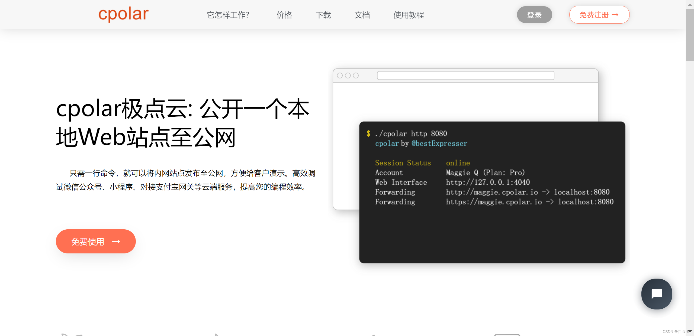Image resolution: width=694 pixels, height=336 pixels.
Task: Open the 它怎样工作? menu item
Action: (x=228, y=15)
